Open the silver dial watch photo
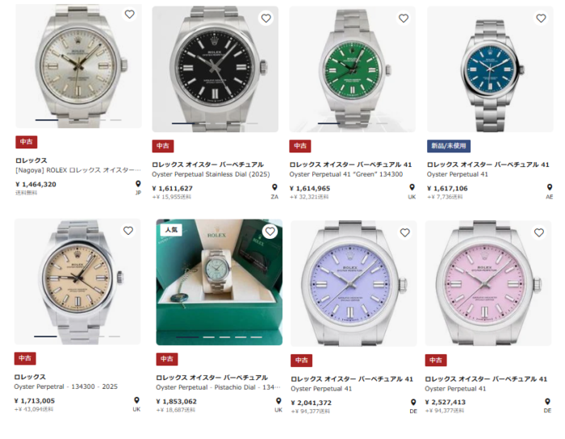This screenshot has width=565, height=439. tap(77, 65)
